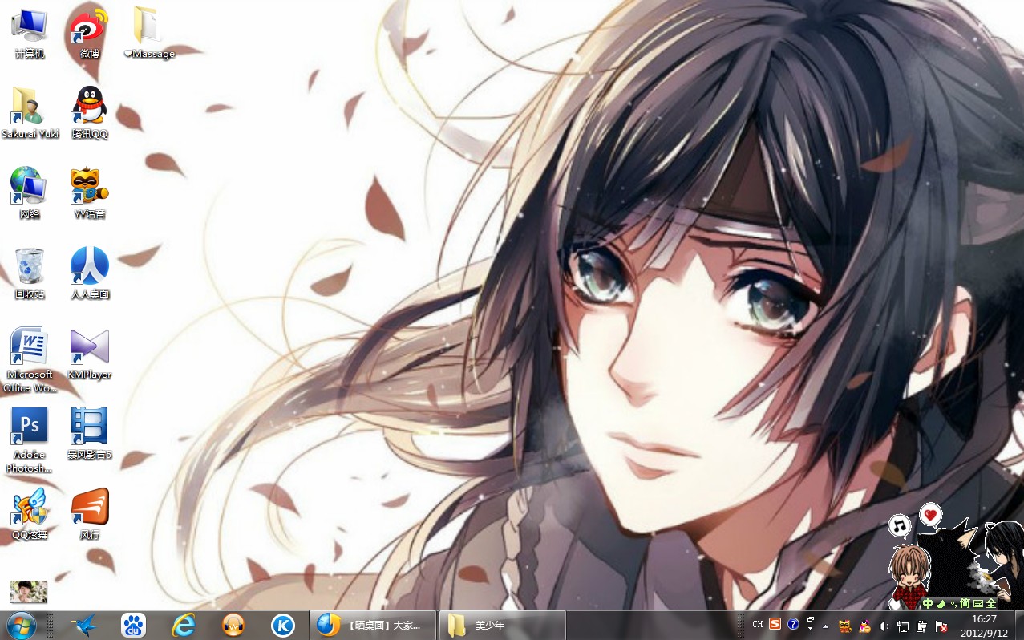This screenshot has height=640, width=1024.
Task: Open the Sakurai Yuki user folder
Action: 30,113
